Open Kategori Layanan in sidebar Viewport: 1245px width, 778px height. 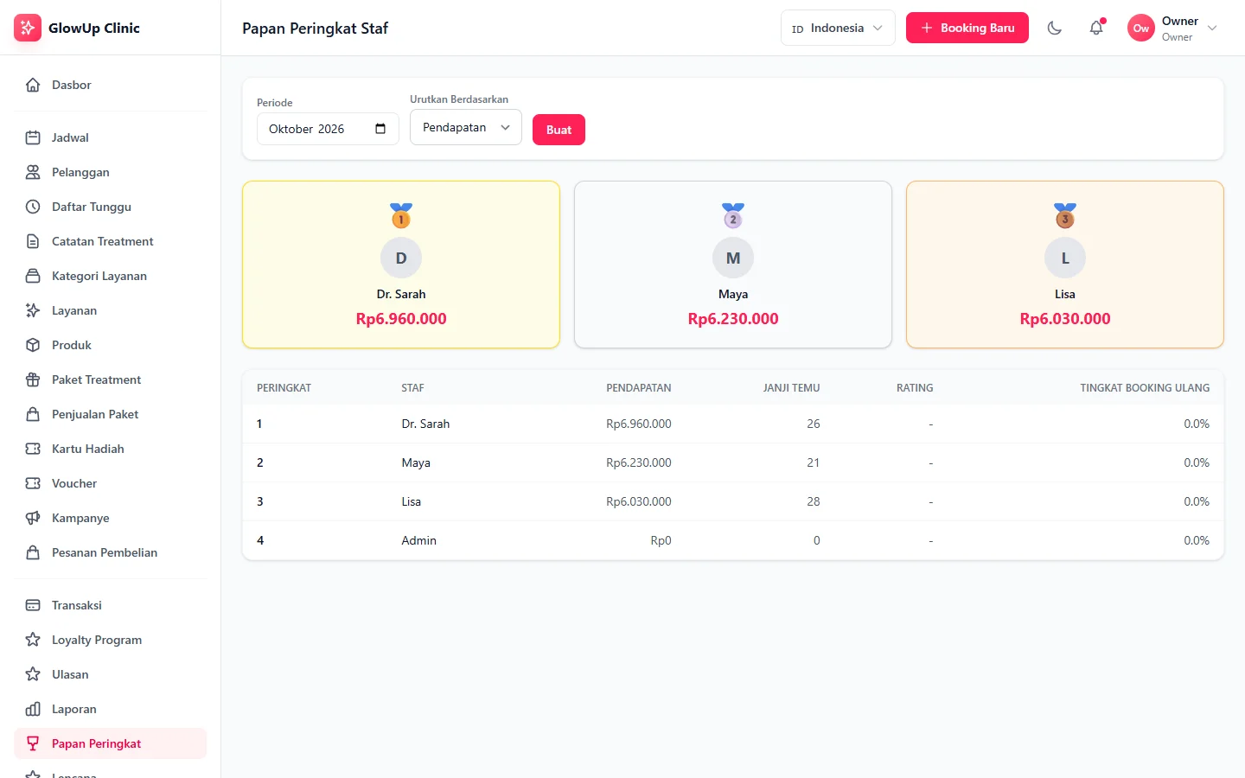(x=111, y=276)
